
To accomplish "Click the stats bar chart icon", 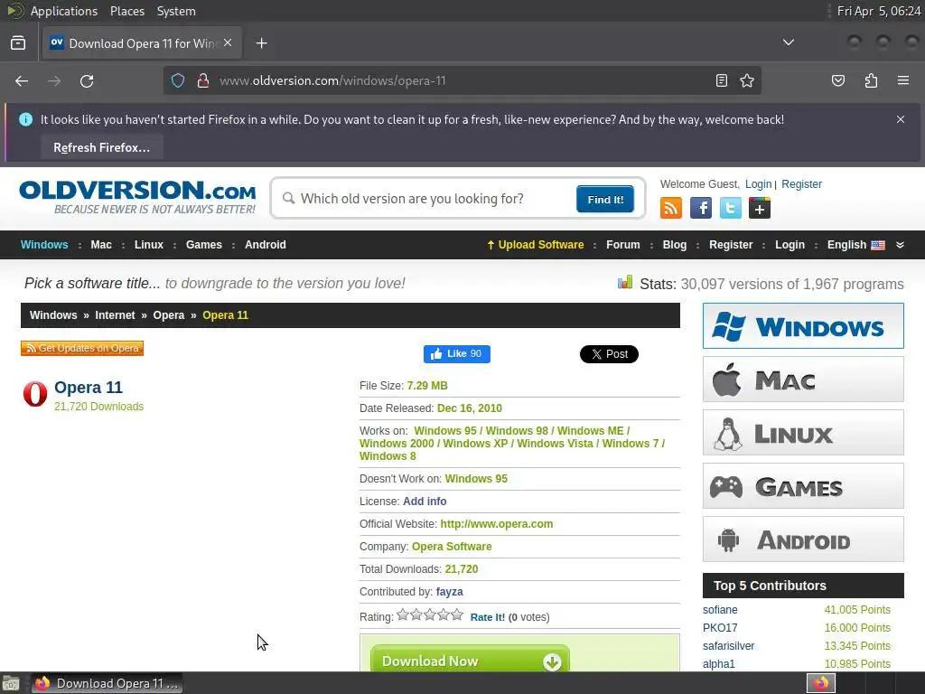I will [x=625, y=282].
